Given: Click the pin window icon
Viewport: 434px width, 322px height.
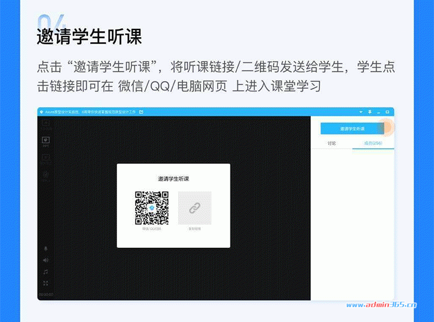Looking at the screenshot, I should point(370,112).
